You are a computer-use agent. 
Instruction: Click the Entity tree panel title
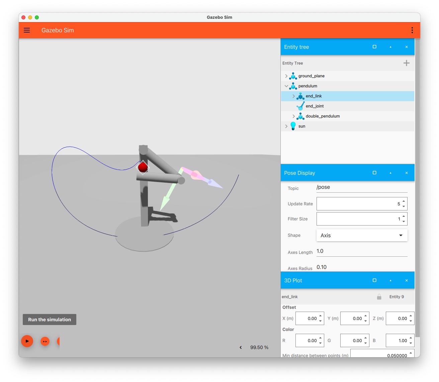(296, 47)
